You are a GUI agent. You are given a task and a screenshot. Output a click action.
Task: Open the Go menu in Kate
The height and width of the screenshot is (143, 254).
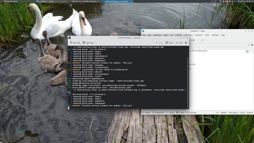click(171, 35)
